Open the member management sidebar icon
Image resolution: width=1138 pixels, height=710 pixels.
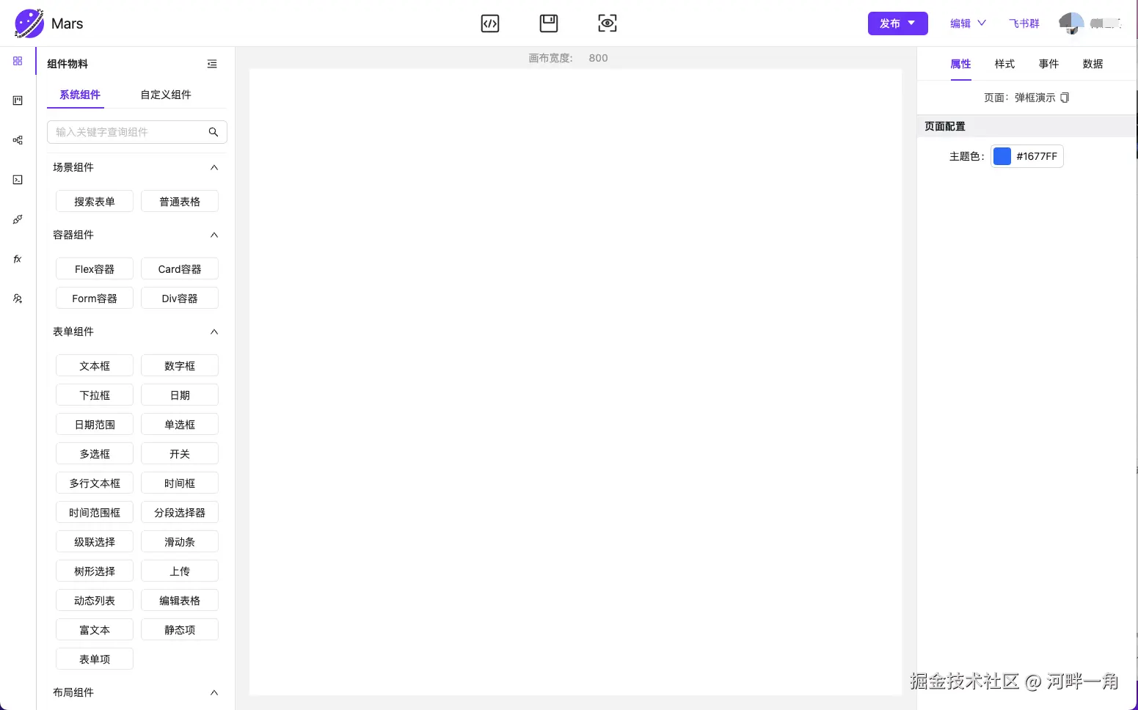[x=18, y=299]
